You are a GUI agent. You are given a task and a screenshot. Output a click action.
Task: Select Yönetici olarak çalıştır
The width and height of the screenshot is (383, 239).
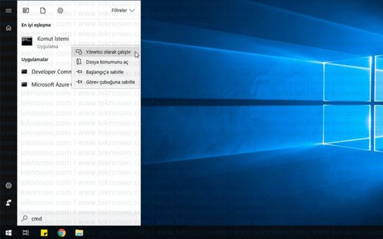pyautogui.click(x=105, y=52)
